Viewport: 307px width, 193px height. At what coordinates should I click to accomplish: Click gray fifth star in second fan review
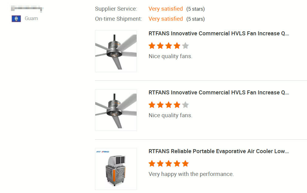(185, 105)
